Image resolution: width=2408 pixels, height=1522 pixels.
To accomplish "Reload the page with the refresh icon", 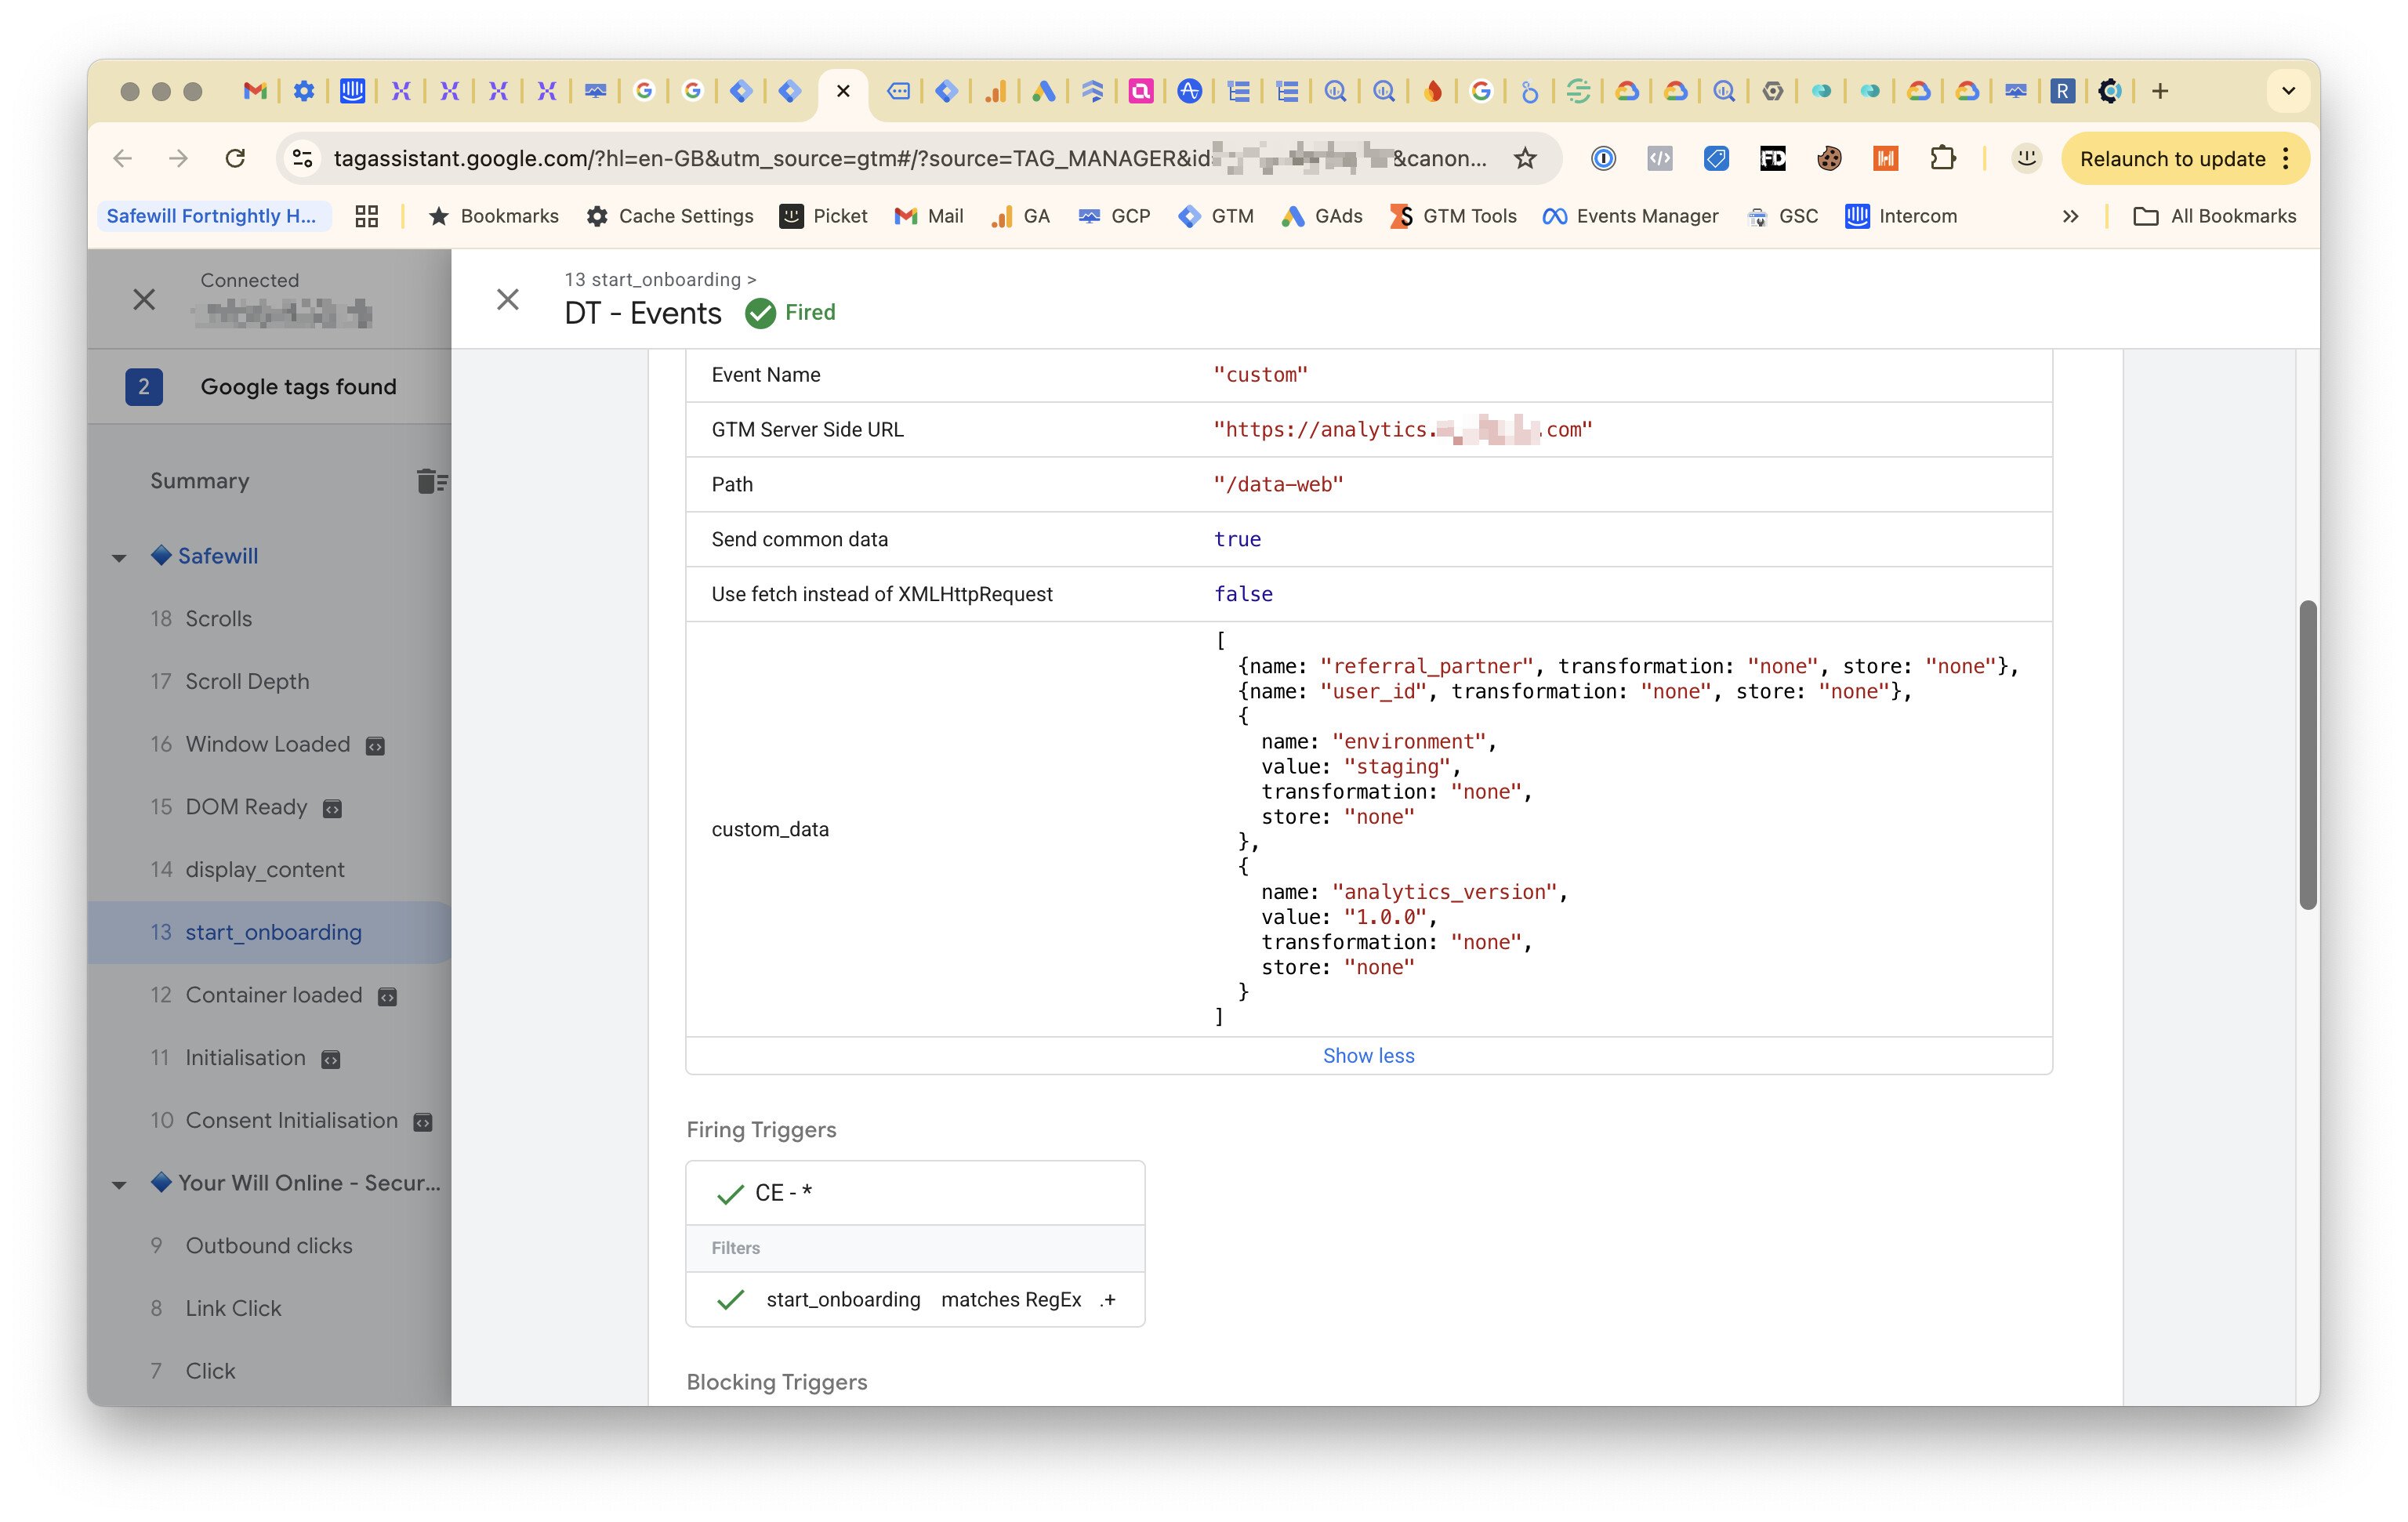I will point(235,158).
